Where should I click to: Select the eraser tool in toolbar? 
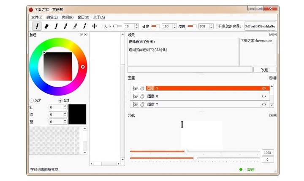[46, 26]
